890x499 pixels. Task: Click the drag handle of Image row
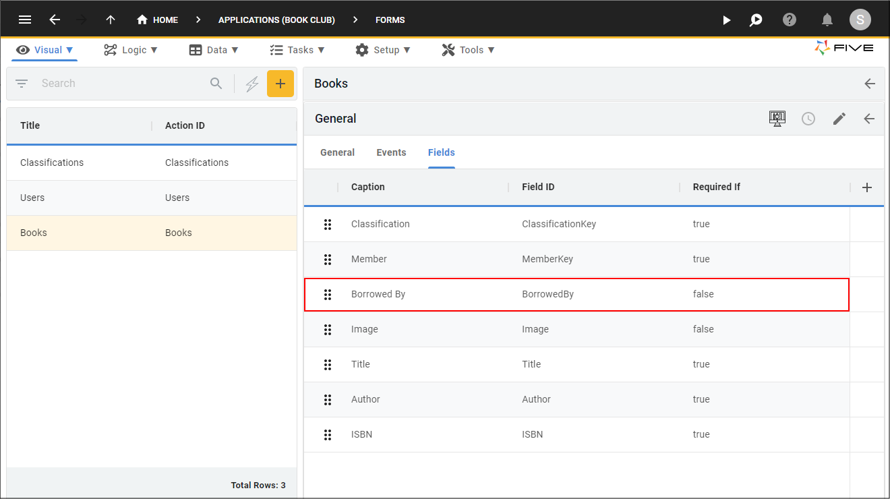point(328,329)
